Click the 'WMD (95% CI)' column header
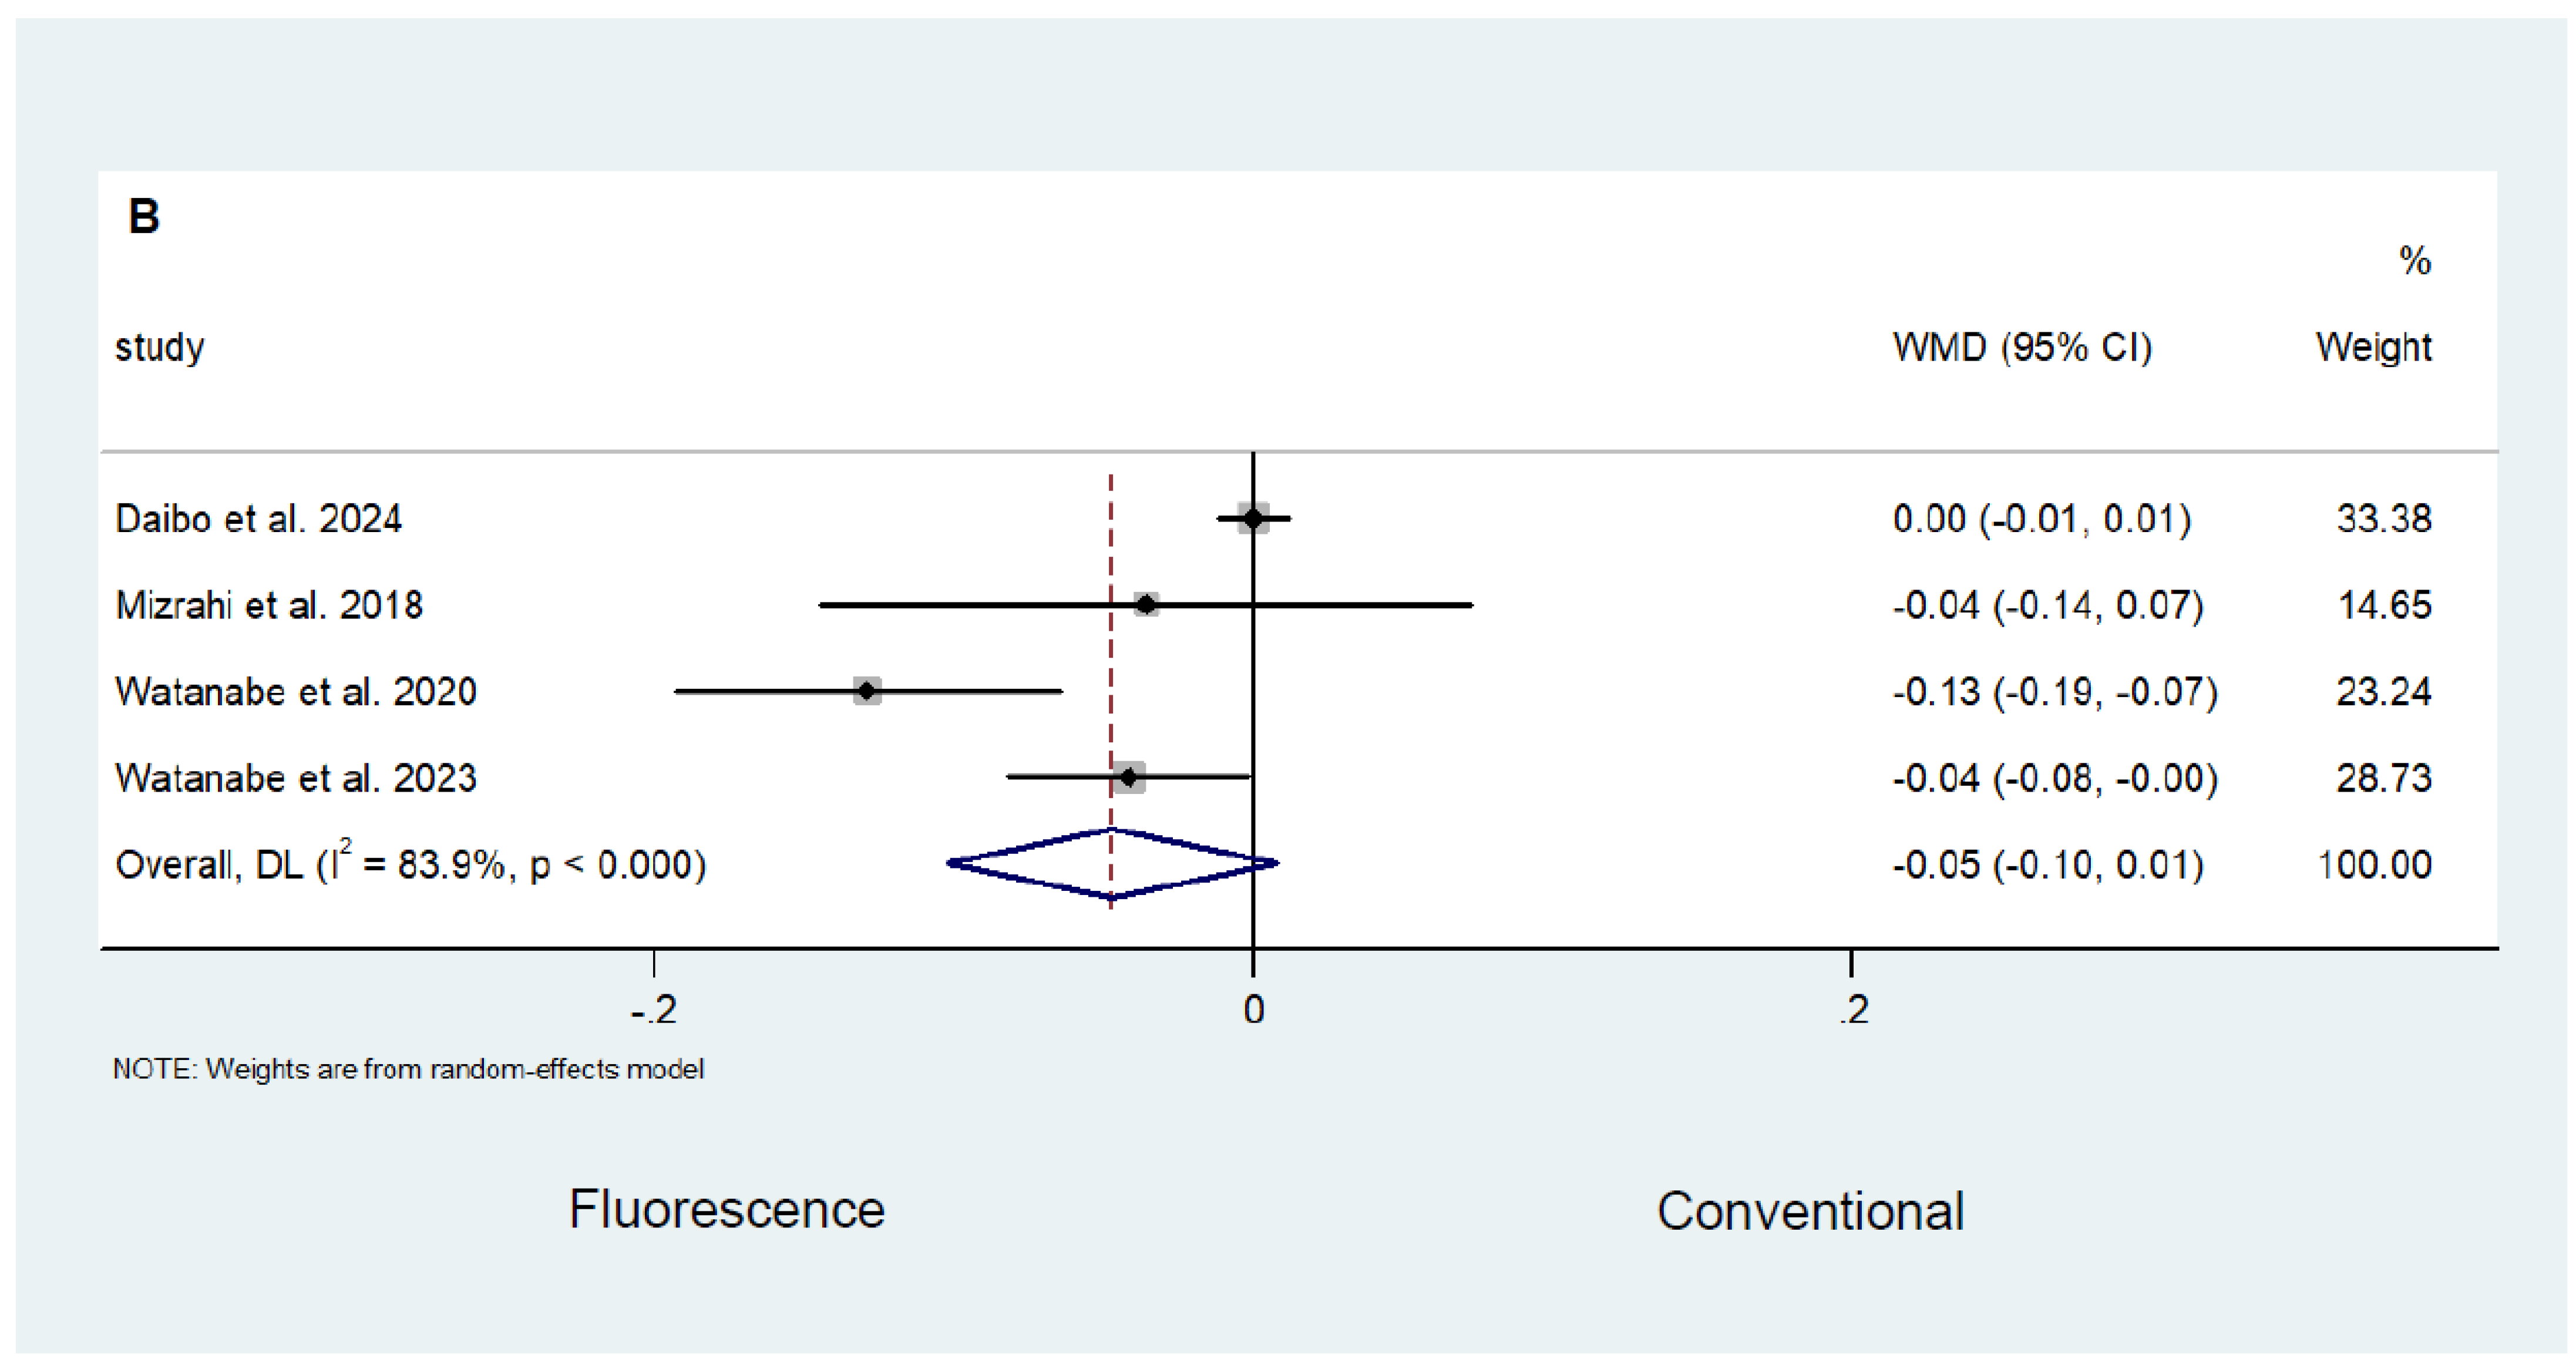Image resolution: width=2576 pixels, height=1366 pixels. [2022, 347]
